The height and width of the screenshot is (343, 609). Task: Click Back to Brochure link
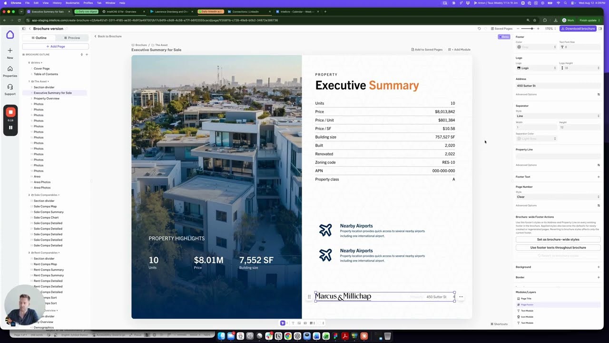(x=108, y=36)
